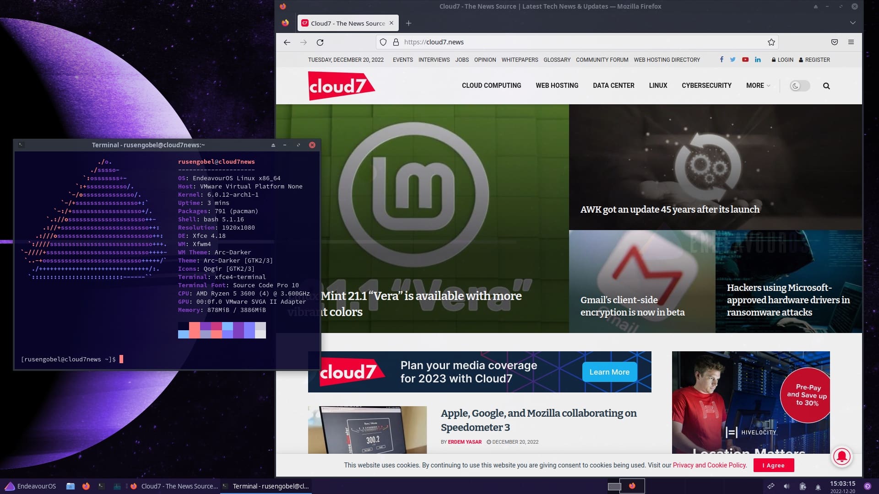Open the YouTube channel icon

(x=745, y=59)
